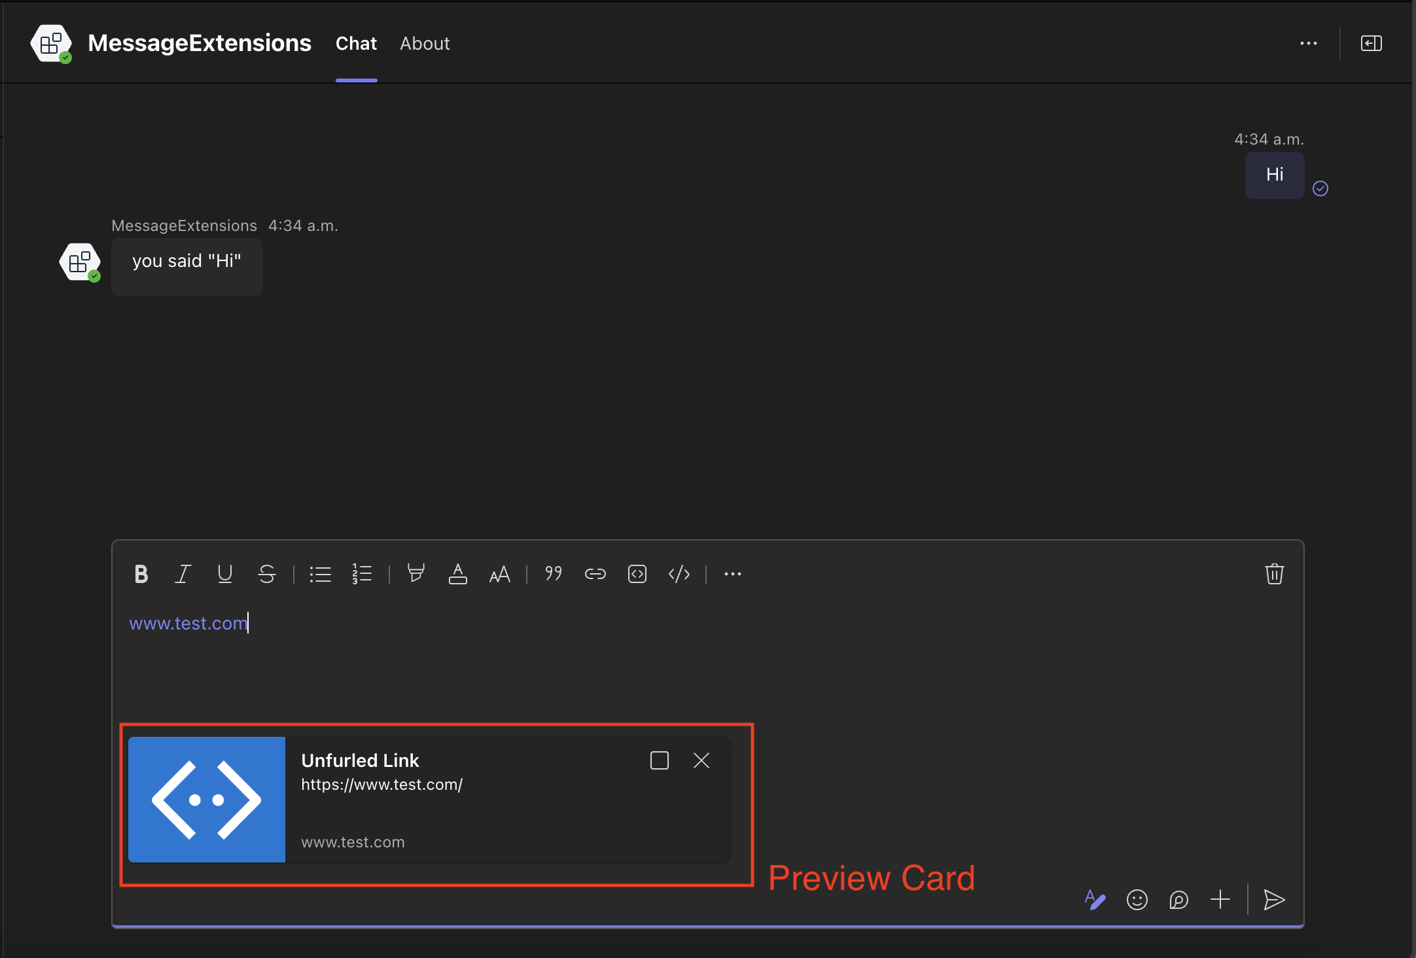Insert a numbered list

pos(362,574)
